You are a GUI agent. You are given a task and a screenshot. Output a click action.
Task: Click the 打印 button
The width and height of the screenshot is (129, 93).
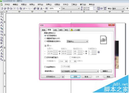[x=75, y=77]
